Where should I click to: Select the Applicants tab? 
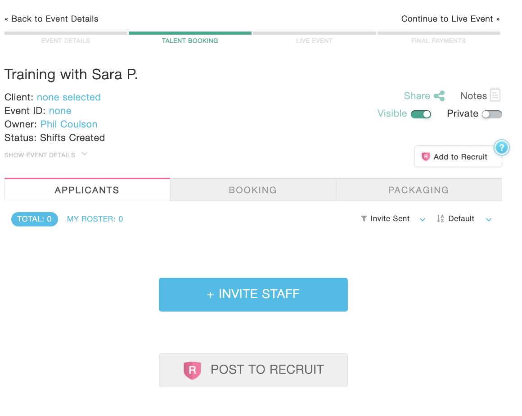tap(87, 190)
